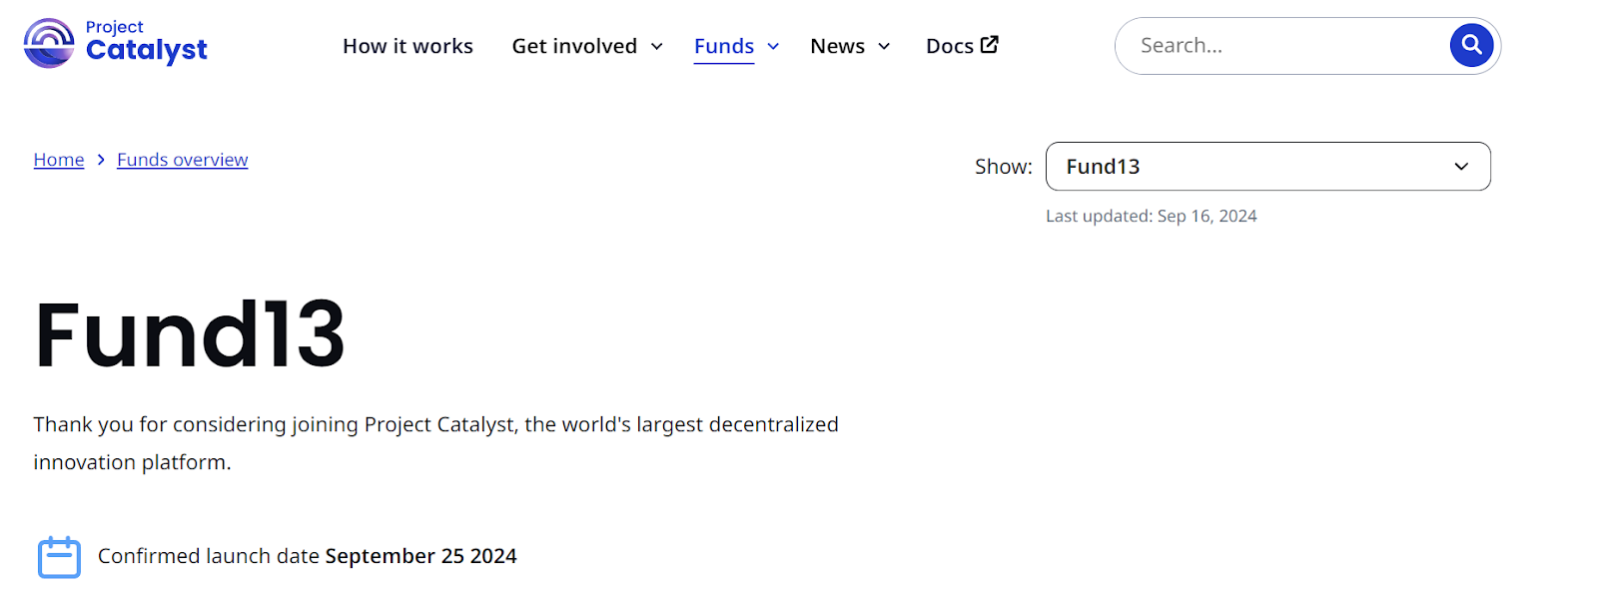Click the Project Catalyst wordmark
This screenshot has width=1598, height=595.
tap(146, 42)
